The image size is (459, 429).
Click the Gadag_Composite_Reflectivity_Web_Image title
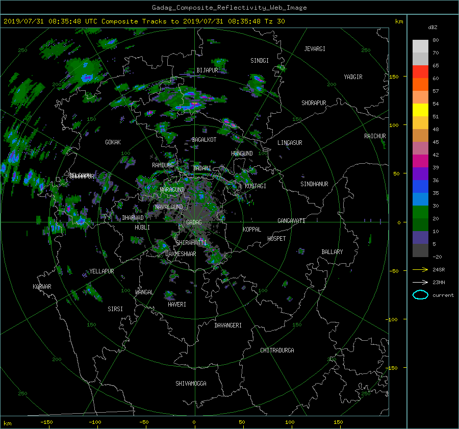229,8
